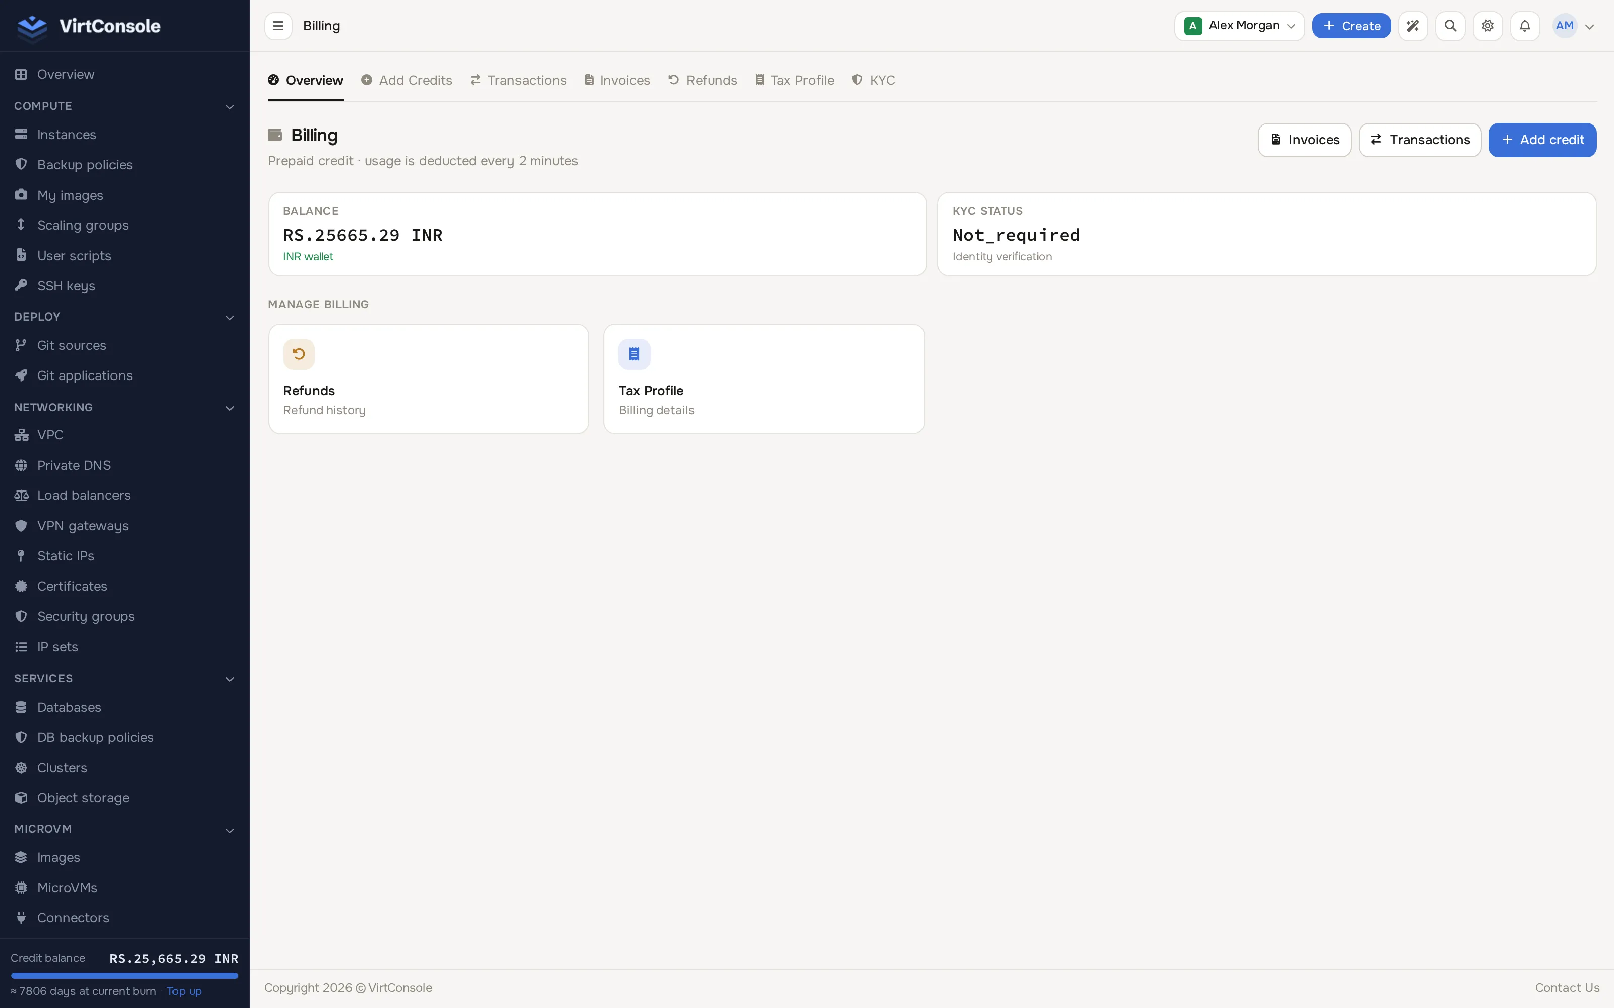Switch to the Add Credits tab

[407, 80]
